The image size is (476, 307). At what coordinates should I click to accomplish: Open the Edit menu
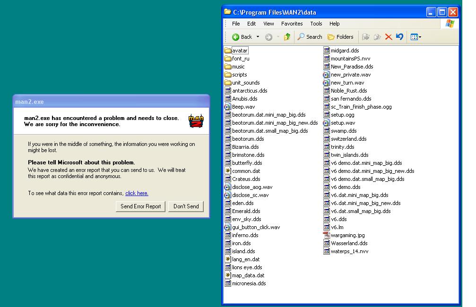pyautogui.click(x=251, y=24)
